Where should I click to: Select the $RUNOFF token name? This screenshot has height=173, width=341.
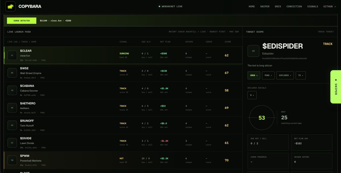tap(27, 121)
